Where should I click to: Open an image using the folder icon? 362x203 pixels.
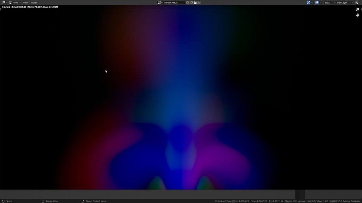tap(195, 2)
